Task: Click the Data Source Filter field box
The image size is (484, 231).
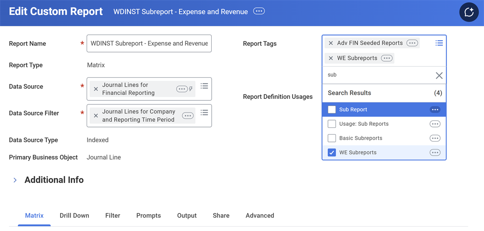Action: pyautogui.click(x=149, y=116)
